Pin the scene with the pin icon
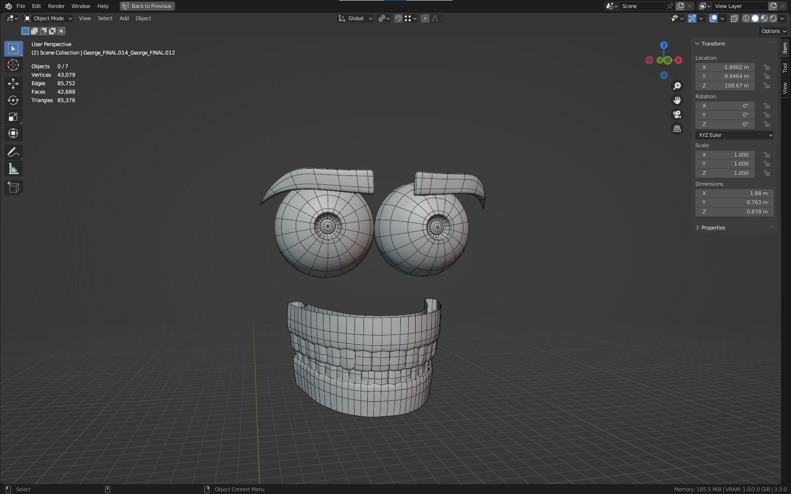This screenshot has height=494, width=791. click(670, 6)
